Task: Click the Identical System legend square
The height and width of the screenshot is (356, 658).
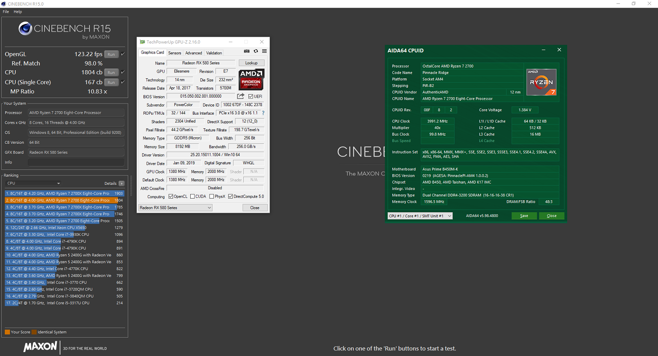Action: 34,332
